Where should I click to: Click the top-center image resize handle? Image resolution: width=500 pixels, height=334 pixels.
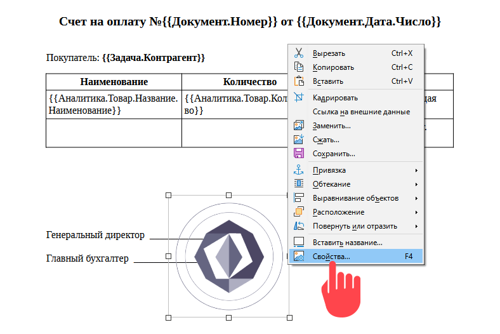pos(228,195)
